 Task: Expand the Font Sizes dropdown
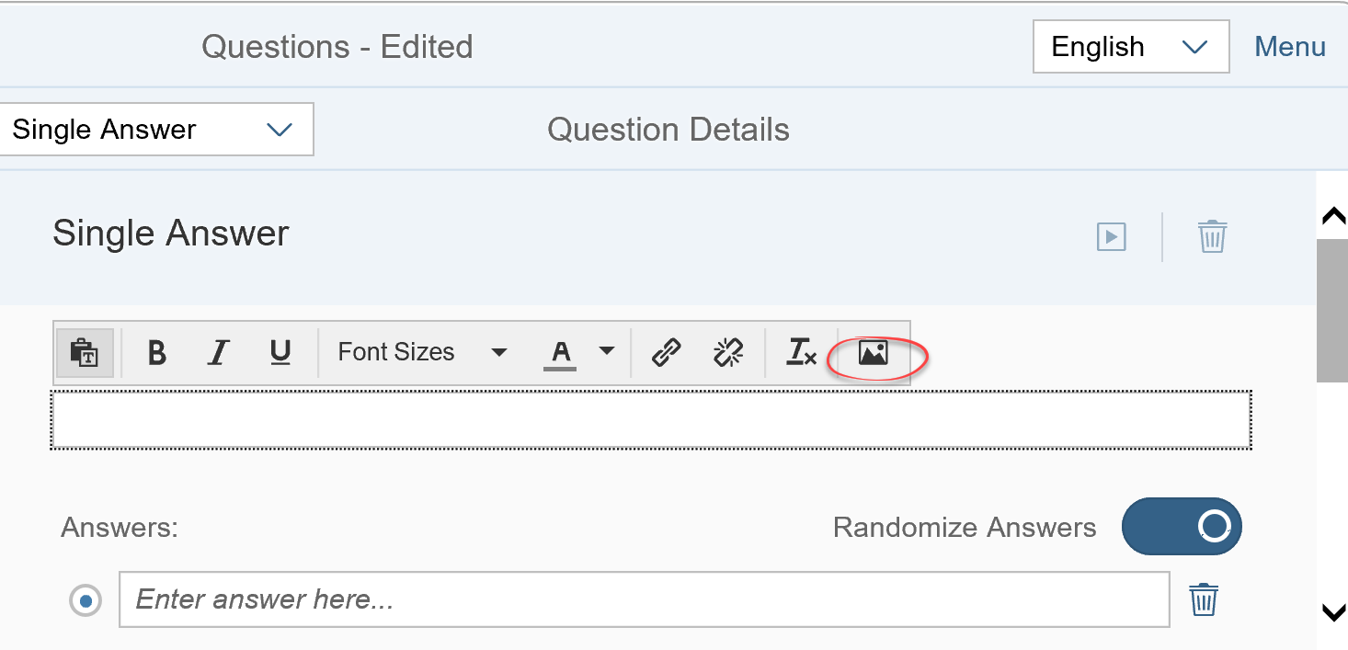422,352
